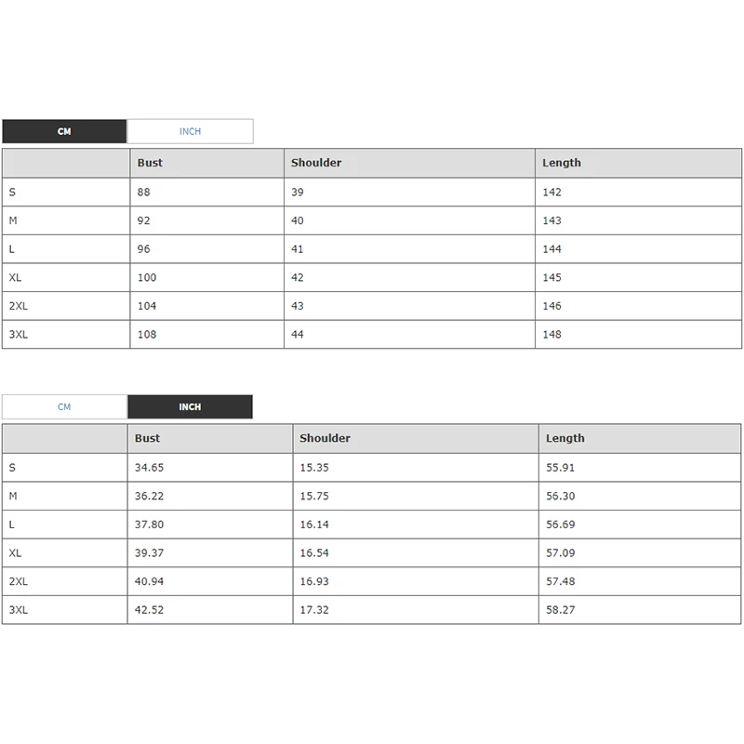
Task: Click the 2XL length cell showing 146
Action: (x=552, y=306)
